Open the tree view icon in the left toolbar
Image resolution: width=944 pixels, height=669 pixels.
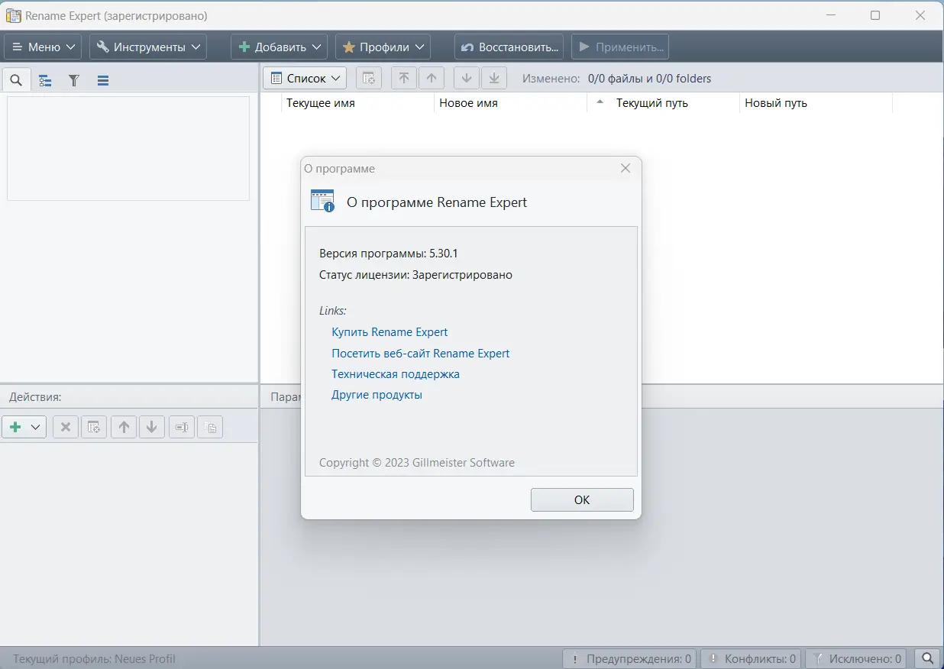45,79
